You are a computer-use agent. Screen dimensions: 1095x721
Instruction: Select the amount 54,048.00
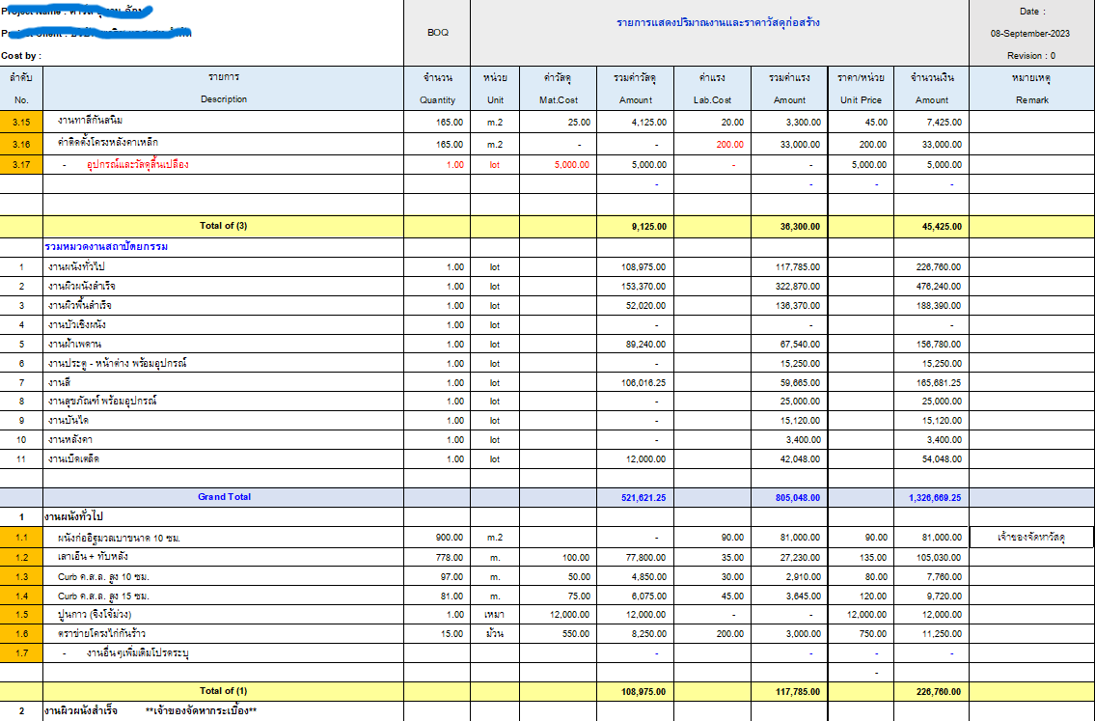[x=942, y=459]
